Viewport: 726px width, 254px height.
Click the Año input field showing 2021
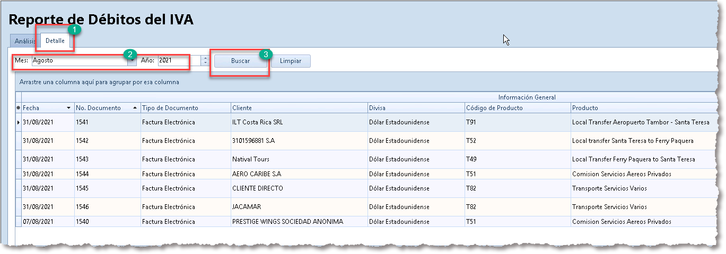point(179,61)
